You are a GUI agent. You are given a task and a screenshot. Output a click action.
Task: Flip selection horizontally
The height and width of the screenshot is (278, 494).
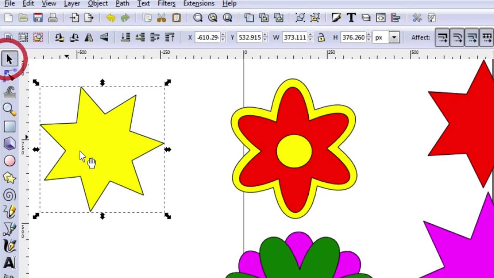89,37
